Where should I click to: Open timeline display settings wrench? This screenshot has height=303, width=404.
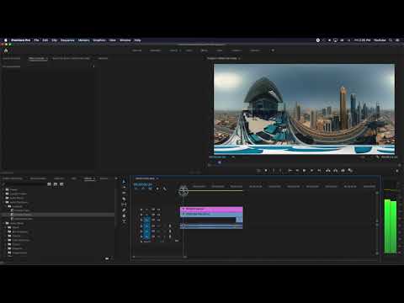[164, 189]
